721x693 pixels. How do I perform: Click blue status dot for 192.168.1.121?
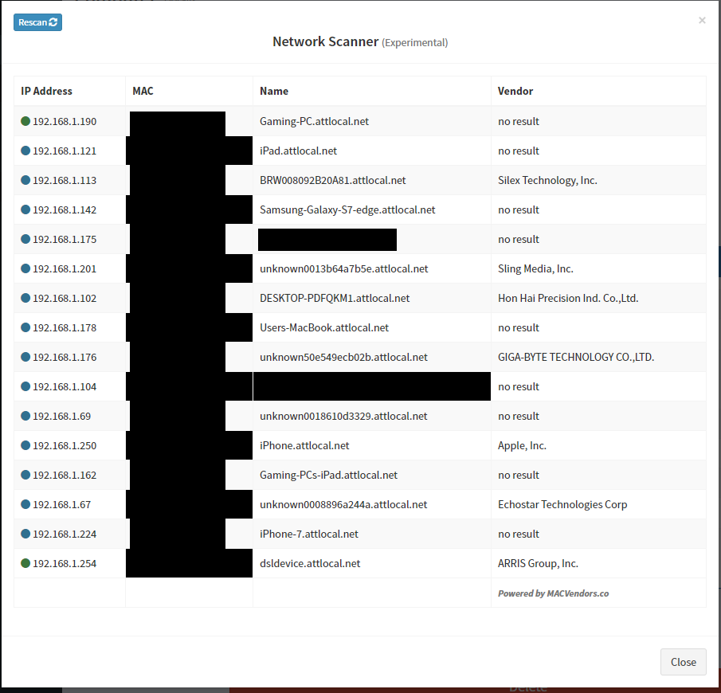coord(25,151)
